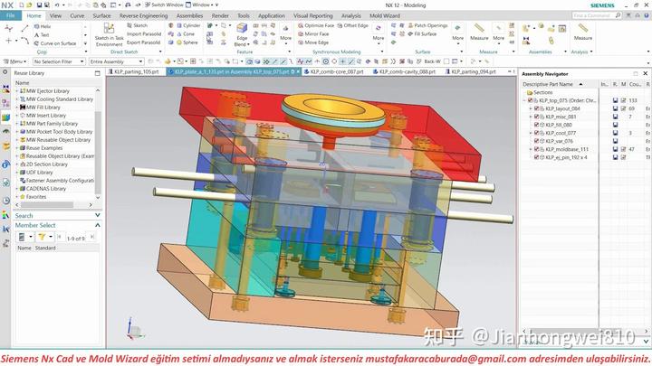This screenshot has width=652, height=366.
Task: Select the Helix curve tool
Action: (43, 26)
